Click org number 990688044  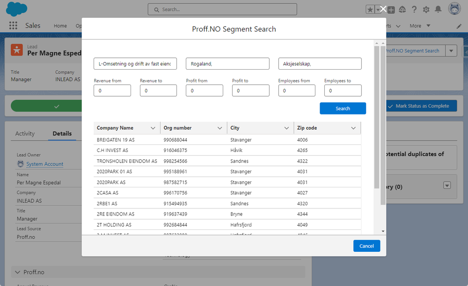coord(175,140)
